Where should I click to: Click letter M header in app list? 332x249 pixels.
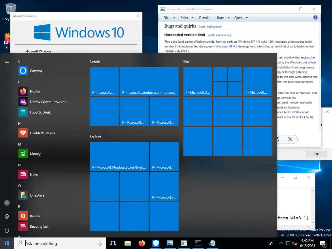20,144
